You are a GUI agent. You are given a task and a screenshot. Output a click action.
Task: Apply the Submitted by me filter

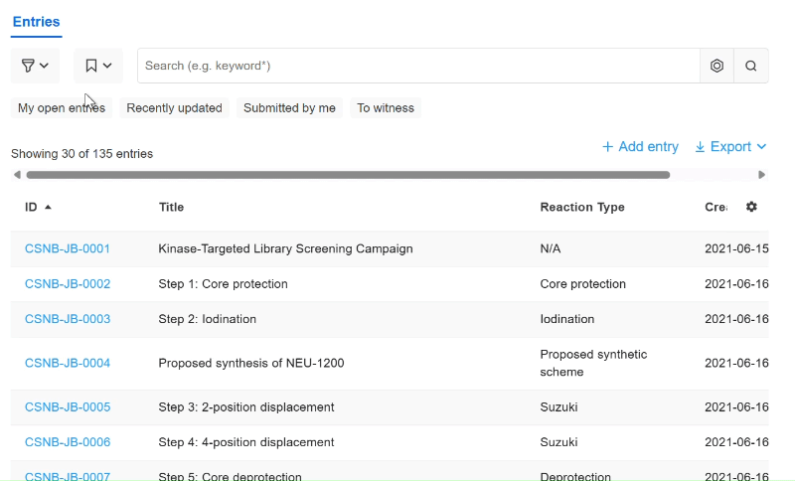pyautogui.click(x=289, y=108)
